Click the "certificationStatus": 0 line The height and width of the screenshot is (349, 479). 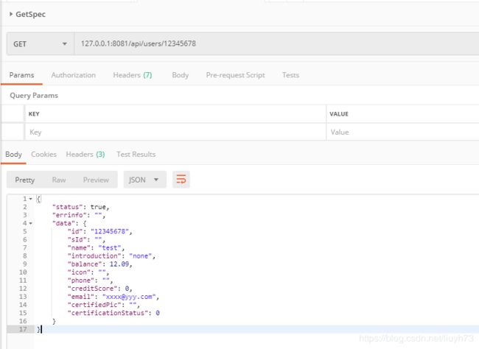[113, 313]
